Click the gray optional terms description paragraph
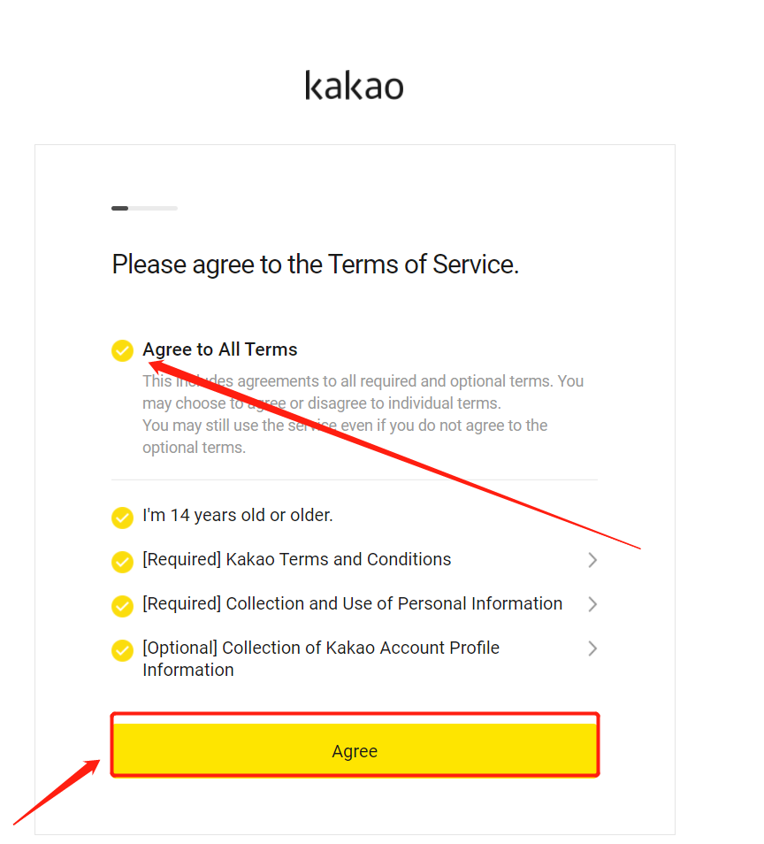The width and height of the screenshot is (764, 844). [363, 414]
